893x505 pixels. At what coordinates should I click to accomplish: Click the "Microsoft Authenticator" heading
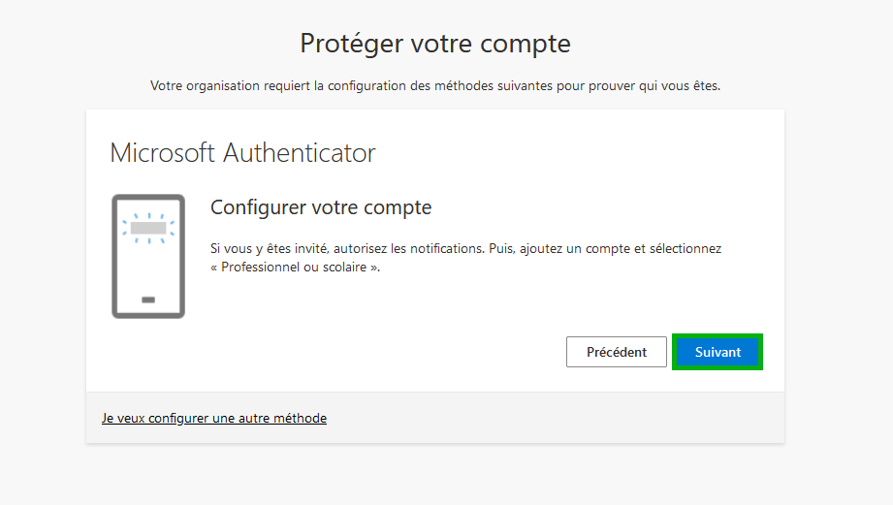(242, 153)
